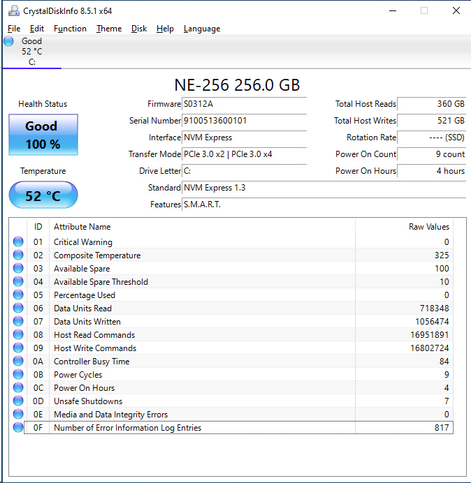Screen dimensions: 471x483
Task: Open the Theme menu
Action: pos(108,29)
